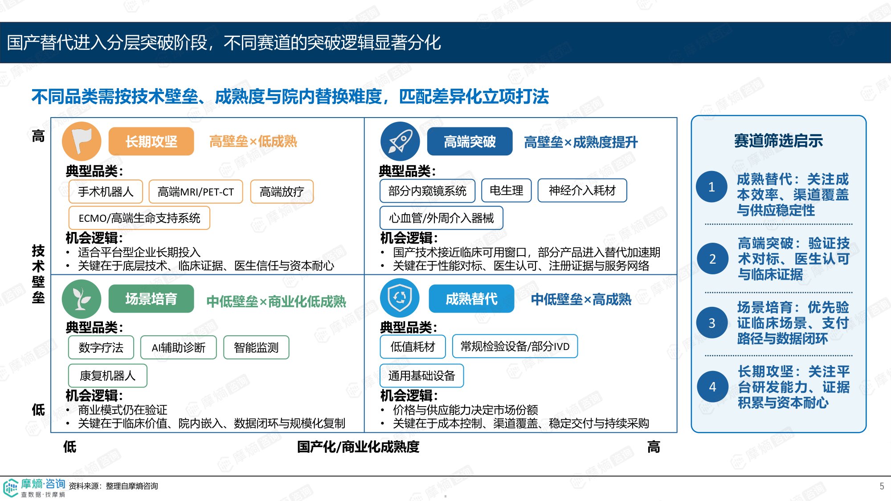Click the source note 资料来源：整理自摩熵咨询
This screenshot has width=891, height=501.
(114, 486)
